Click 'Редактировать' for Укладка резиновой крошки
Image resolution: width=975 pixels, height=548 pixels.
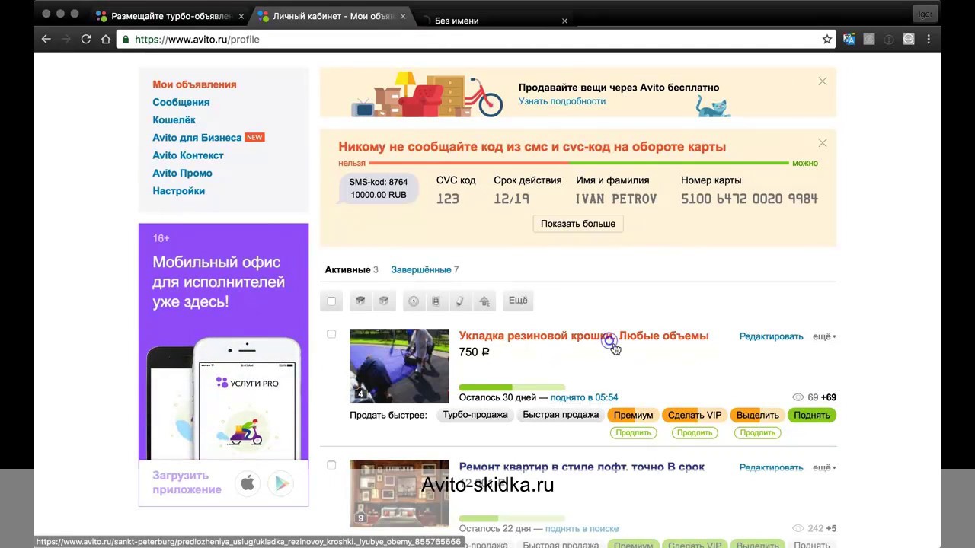pos(771,336)
